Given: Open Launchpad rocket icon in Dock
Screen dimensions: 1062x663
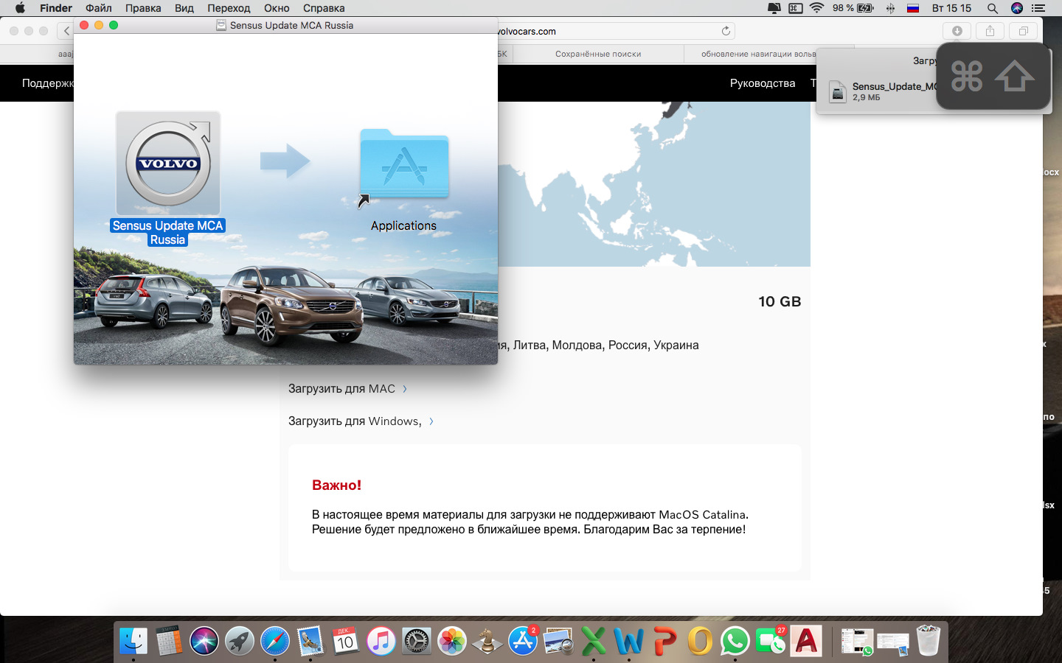Looking at the screenshot, I should 240,642.
